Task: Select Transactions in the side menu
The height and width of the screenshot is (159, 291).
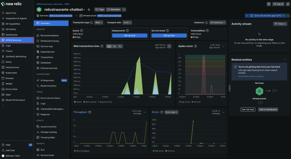Action: [x=47, y=57]
